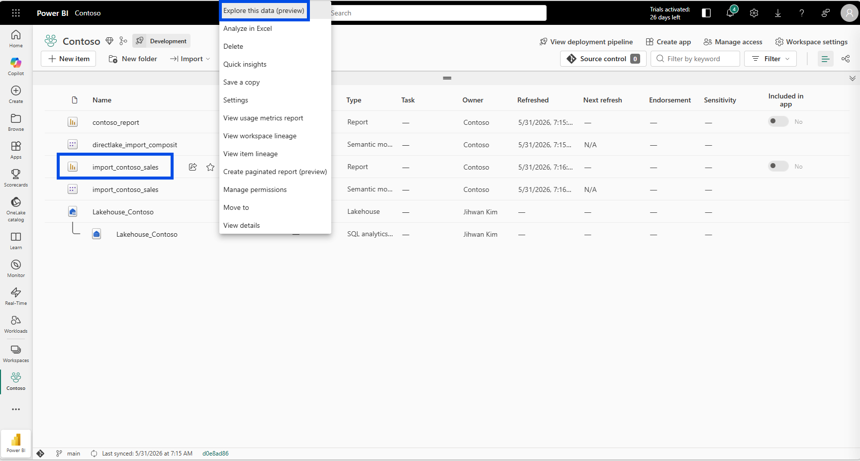This screenshot has height=461, width=860.
Task: Click the Filter by keyword field
Action: [x=695, y=59]
